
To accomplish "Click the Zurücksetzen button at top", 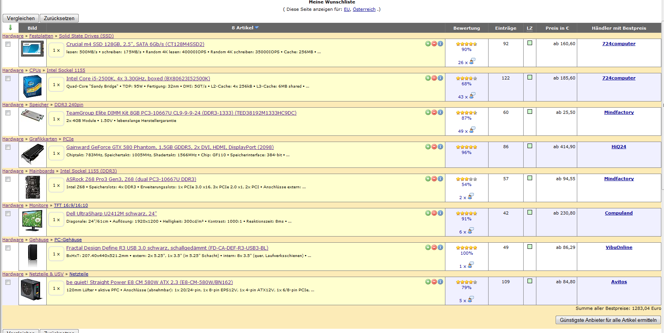I will tap(59, 18).
